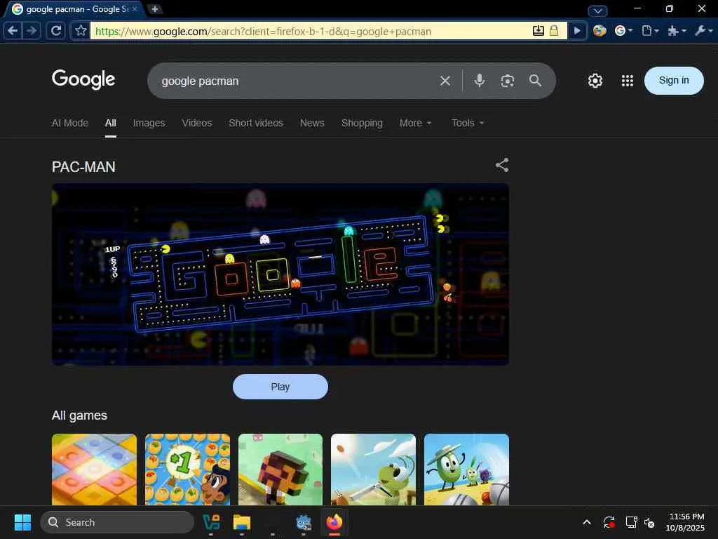Click the download/save icon in the address bar

pos(538,31)
